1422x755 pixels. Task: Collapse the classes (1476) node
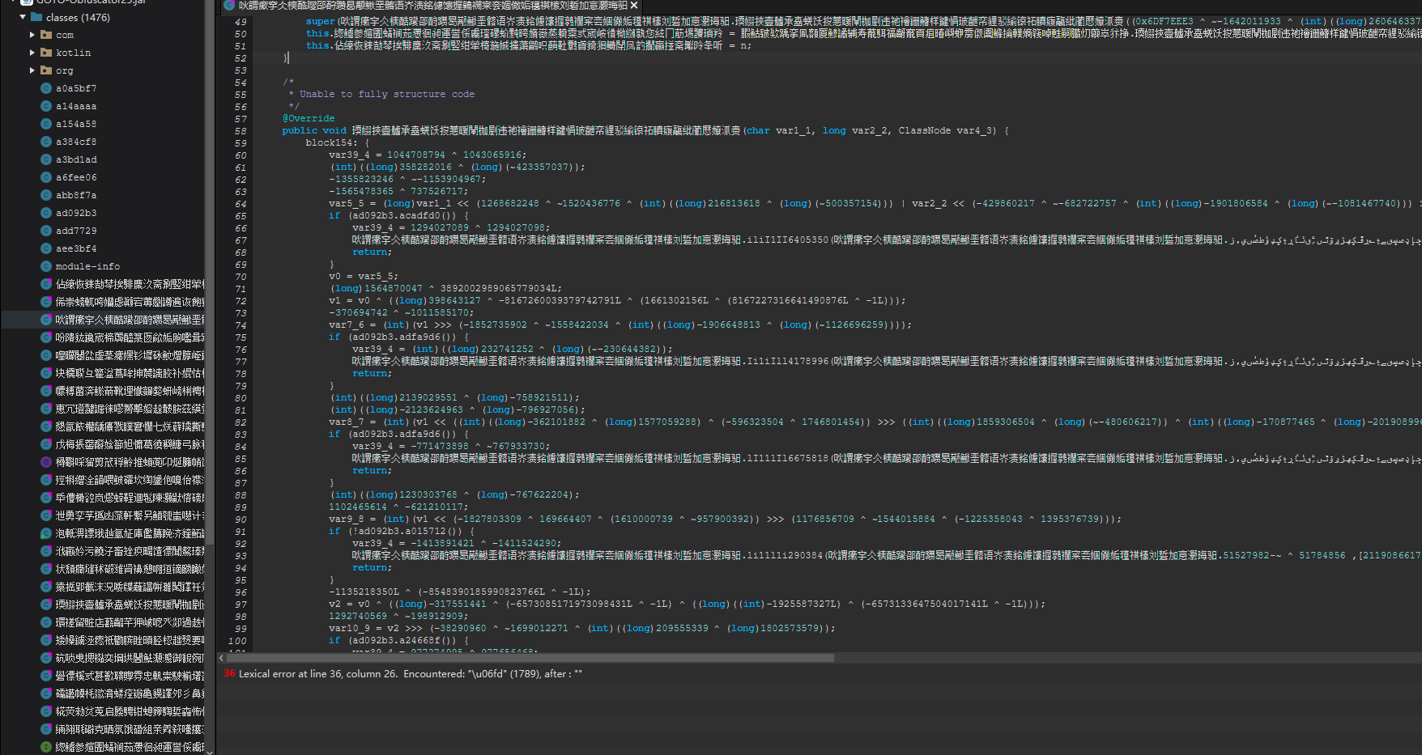[23, 17]
